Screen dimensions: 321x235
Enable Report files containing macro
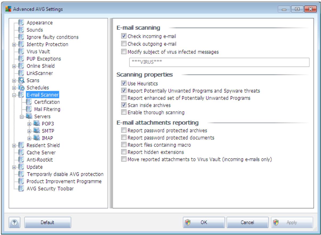(123, 145)
